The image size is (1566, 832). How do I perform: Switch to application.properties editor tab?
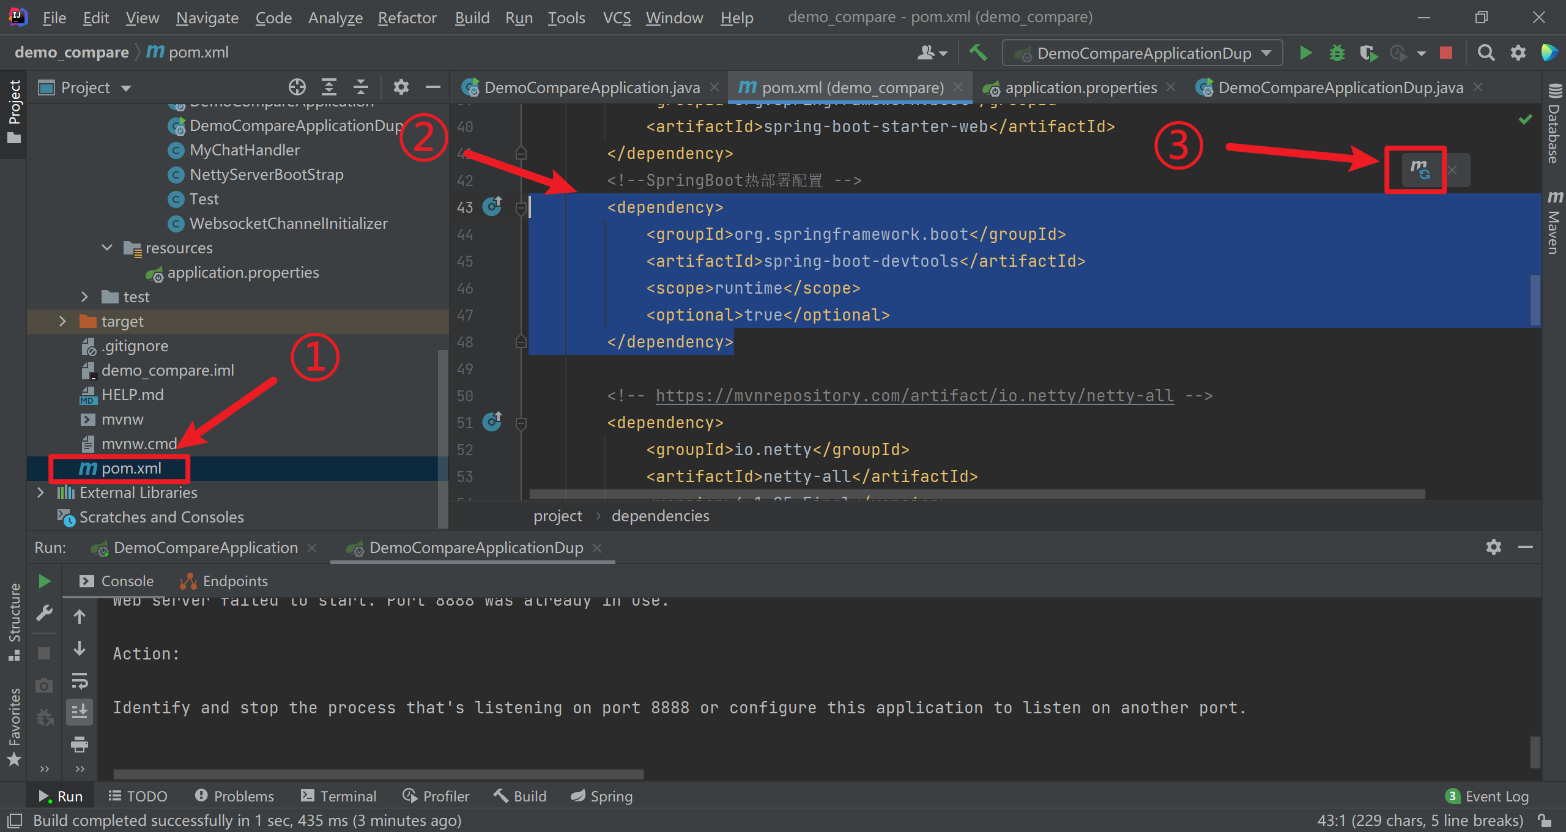[x=1080, y=87]
